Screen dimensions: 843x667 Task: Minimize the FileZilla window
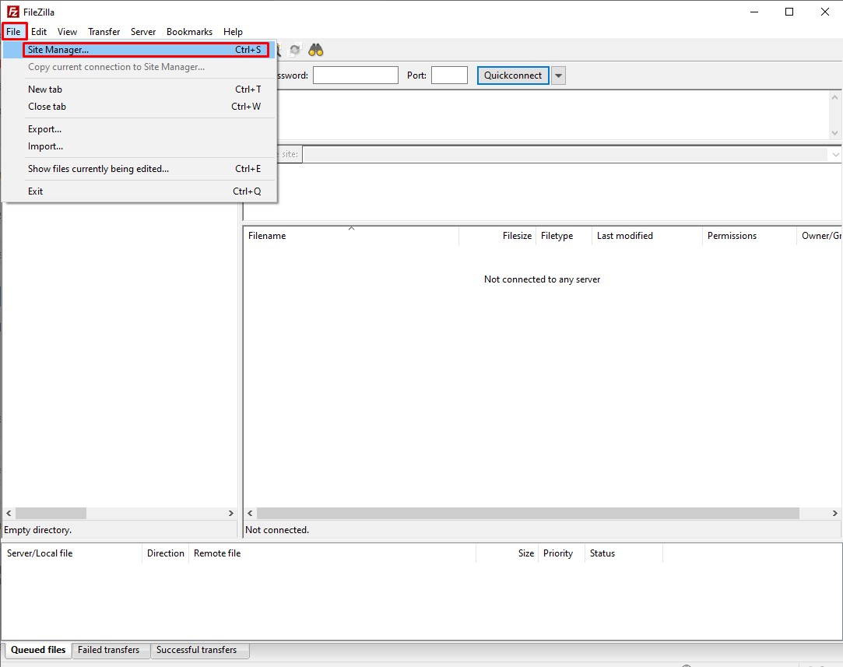tap(754, 12)
